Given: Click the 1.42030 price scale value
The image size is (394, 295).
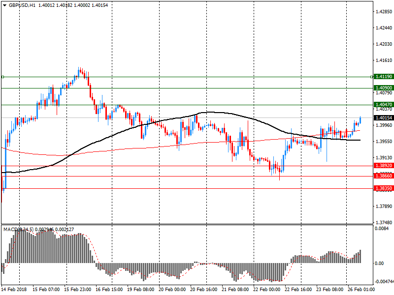Looking at the screenshot, I should (x=384, y=44).
